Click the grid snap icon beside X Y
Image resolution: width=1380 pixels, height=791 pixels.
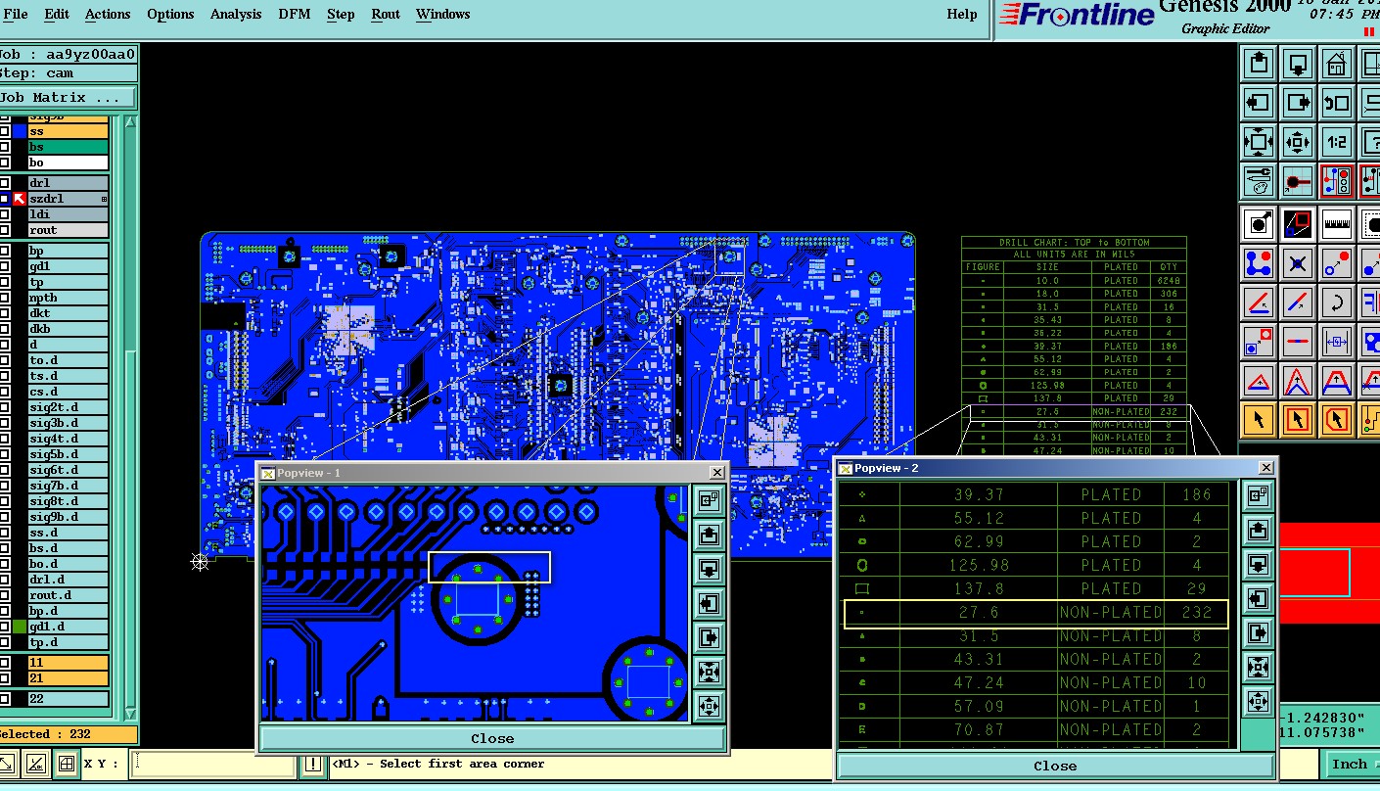click(x=67, y=764)
